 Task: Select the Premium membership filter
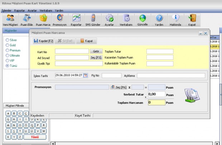tap(13, 50)
